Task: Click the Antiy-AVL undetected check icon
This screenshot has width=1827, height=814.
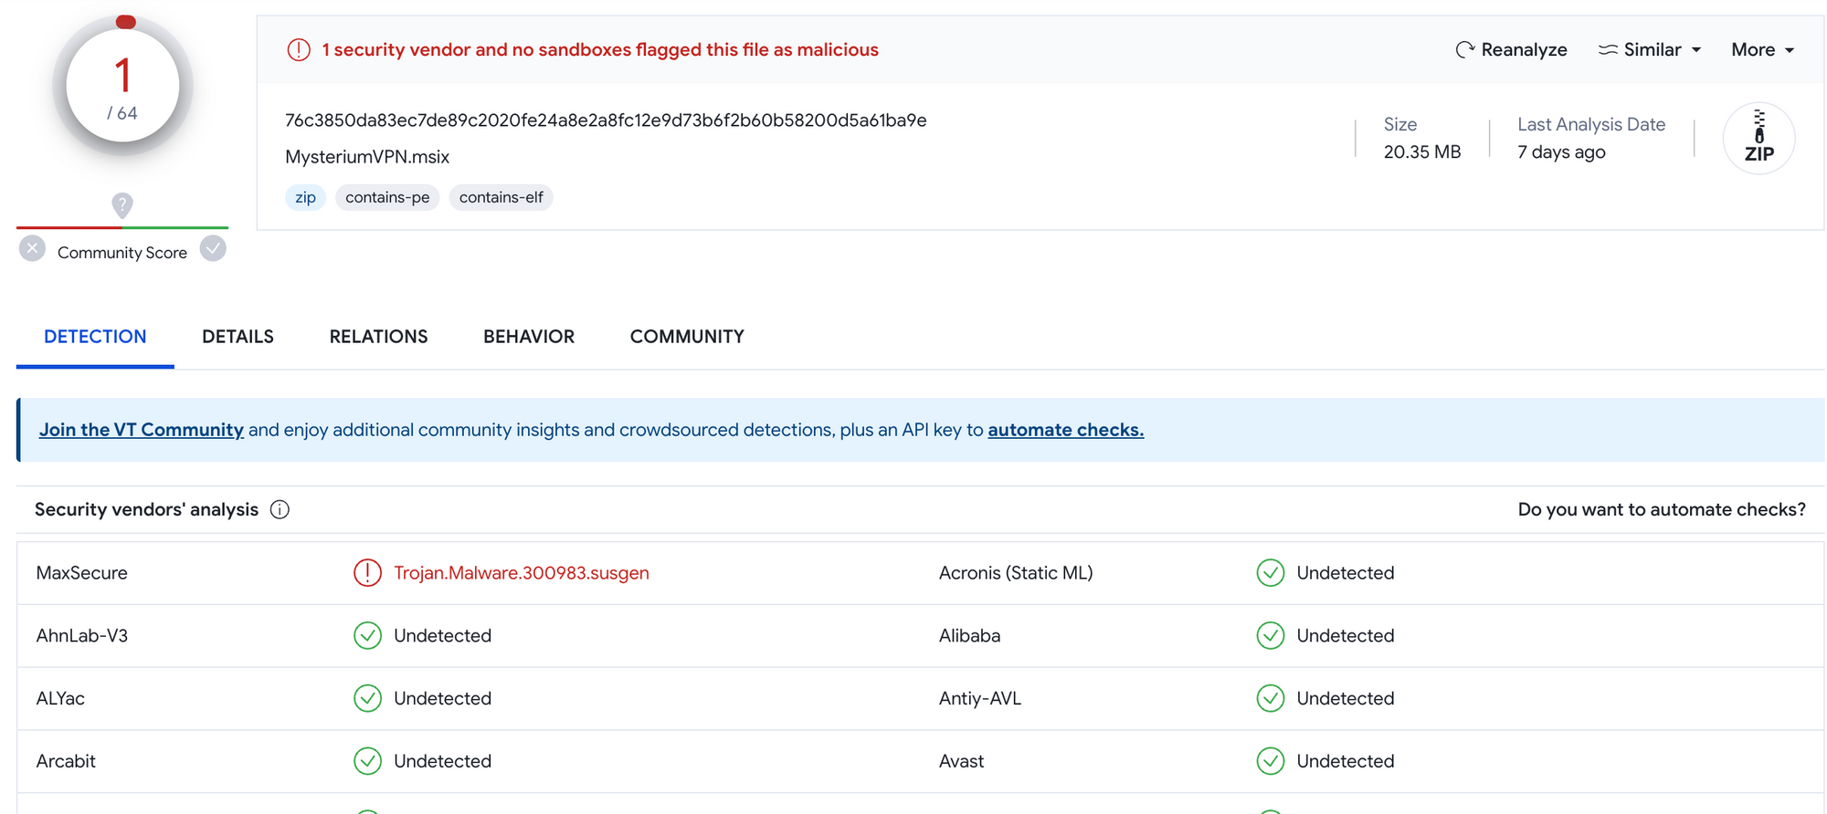Action: click(1270, 699)
